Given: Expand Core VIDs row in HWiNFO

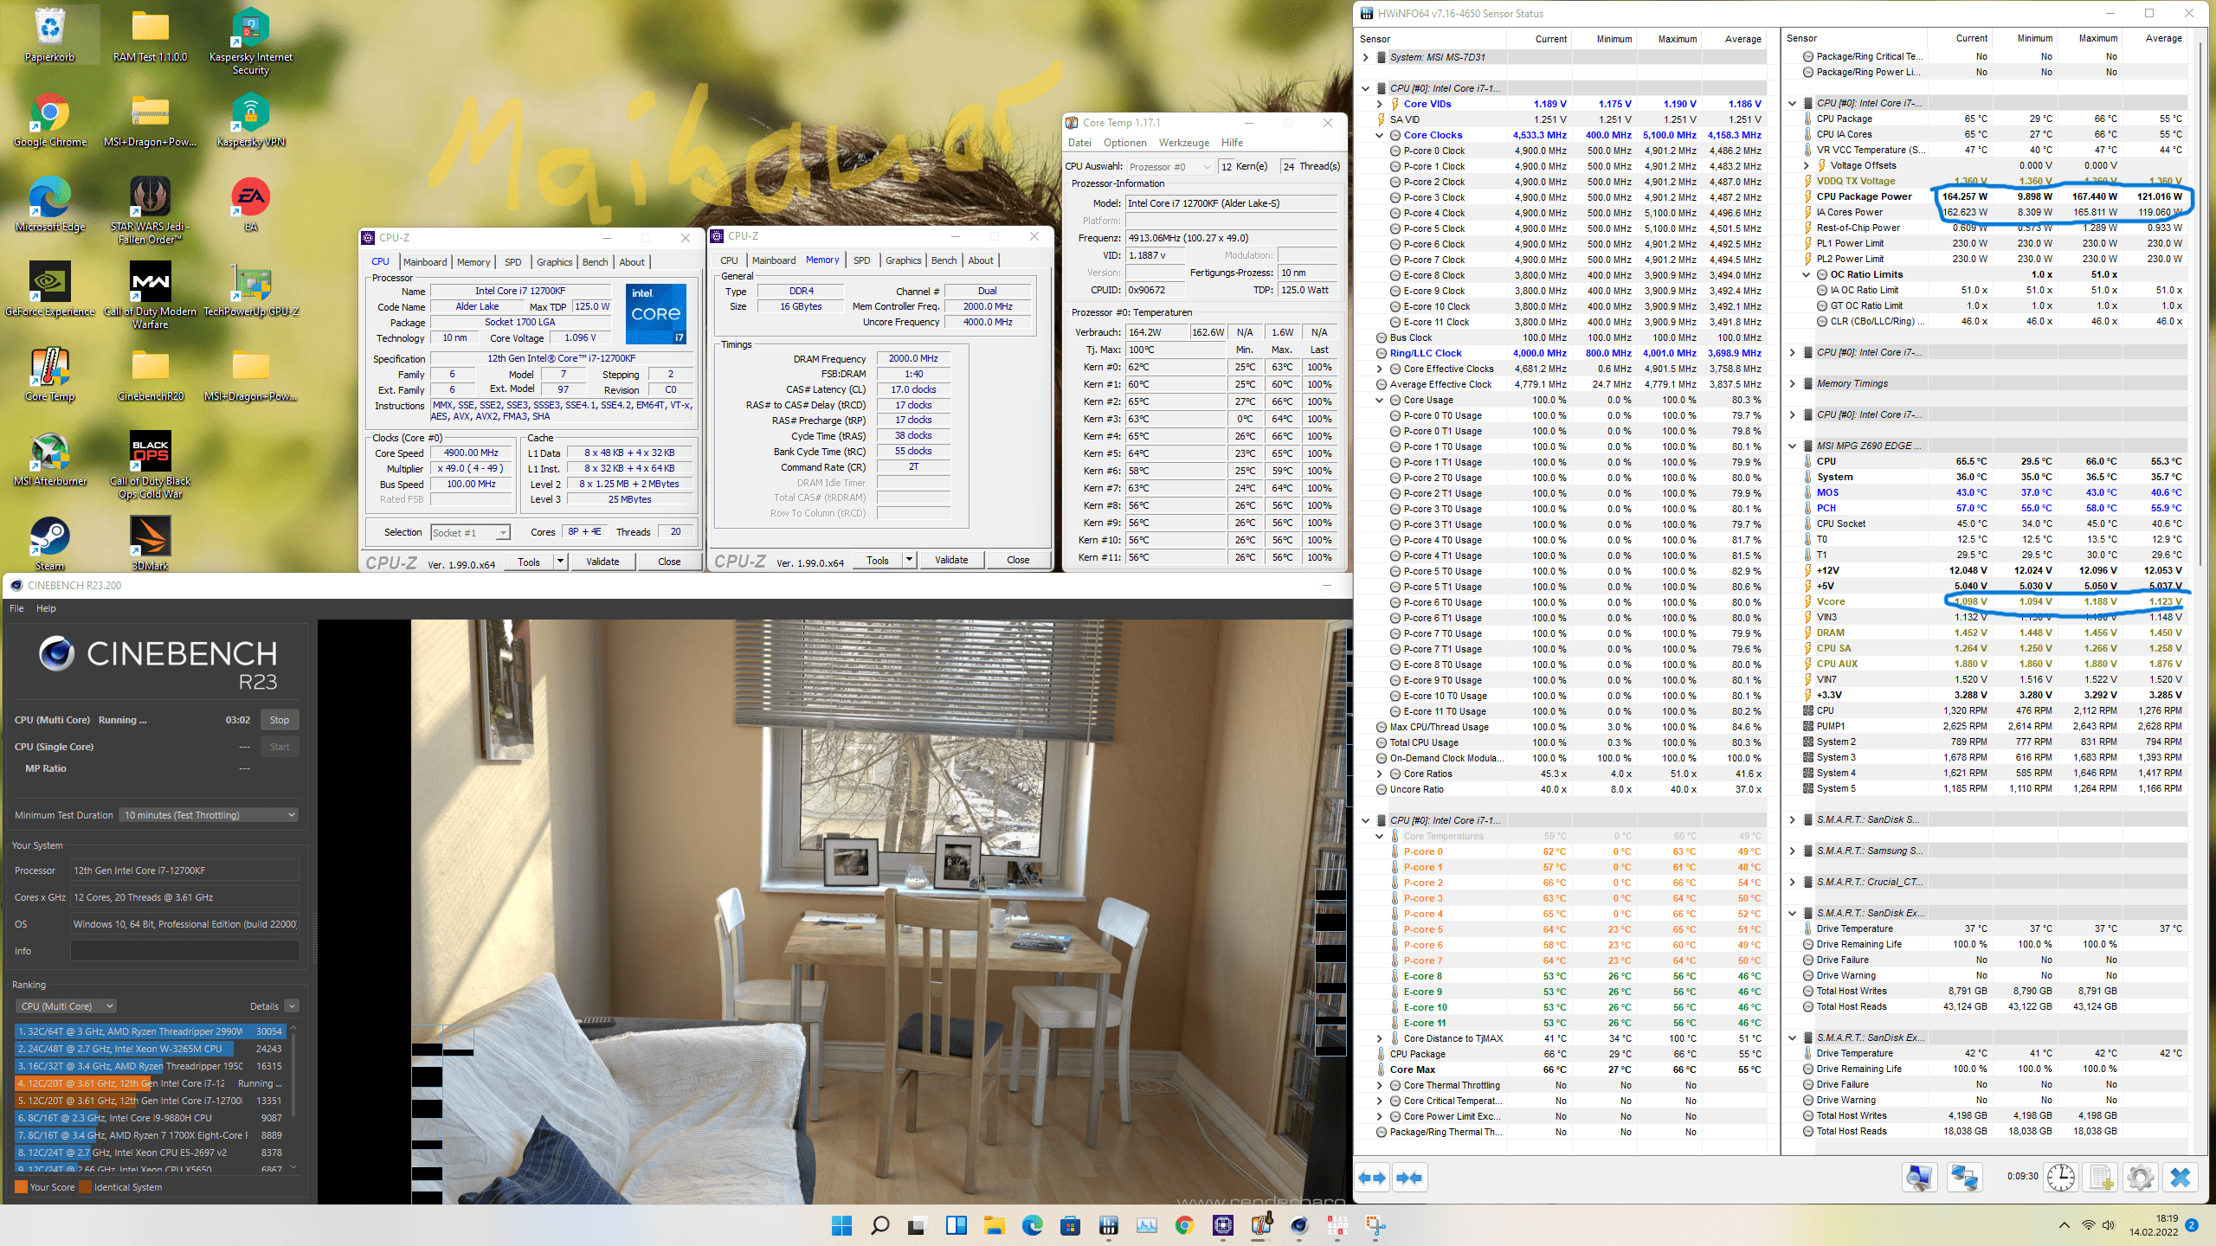Looking at the screenshot, I should click(1379, 104).
